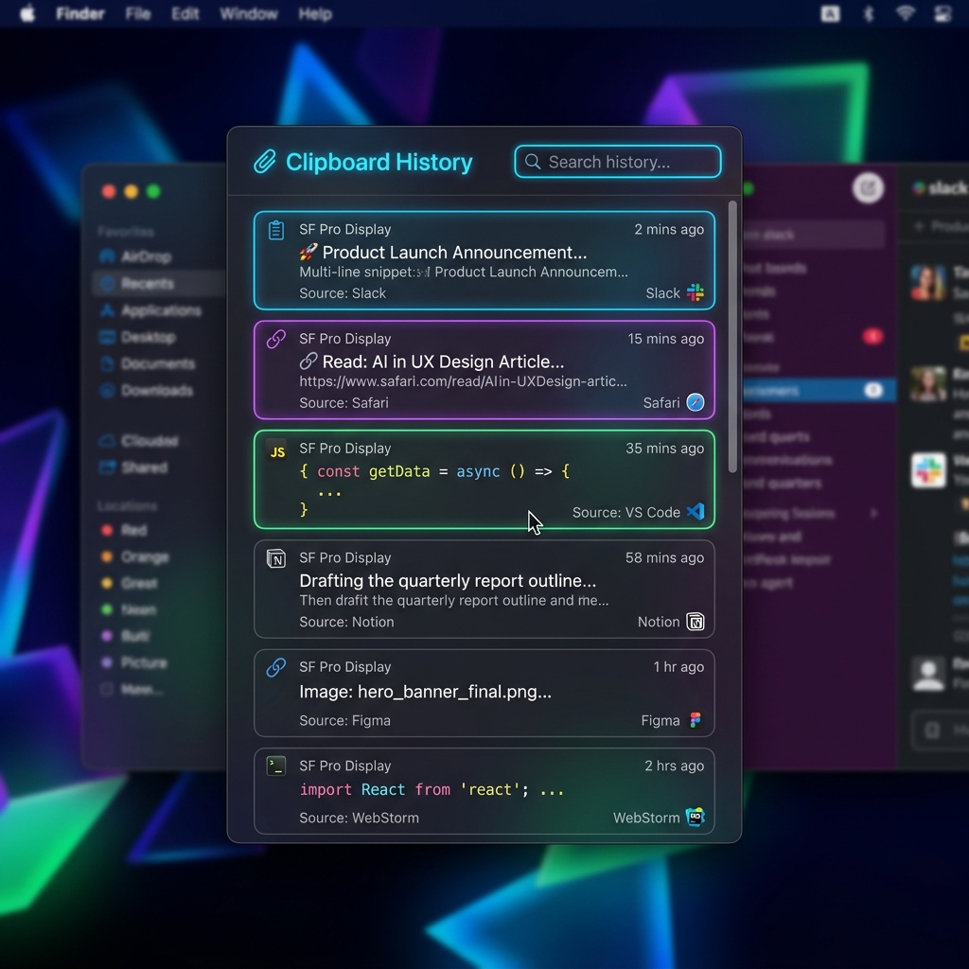
Task: Click the compose button in Slack window
Action: tap(868, 188)
